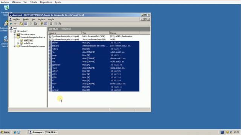Expand the Visor de sucesos node

click(15, 34)
